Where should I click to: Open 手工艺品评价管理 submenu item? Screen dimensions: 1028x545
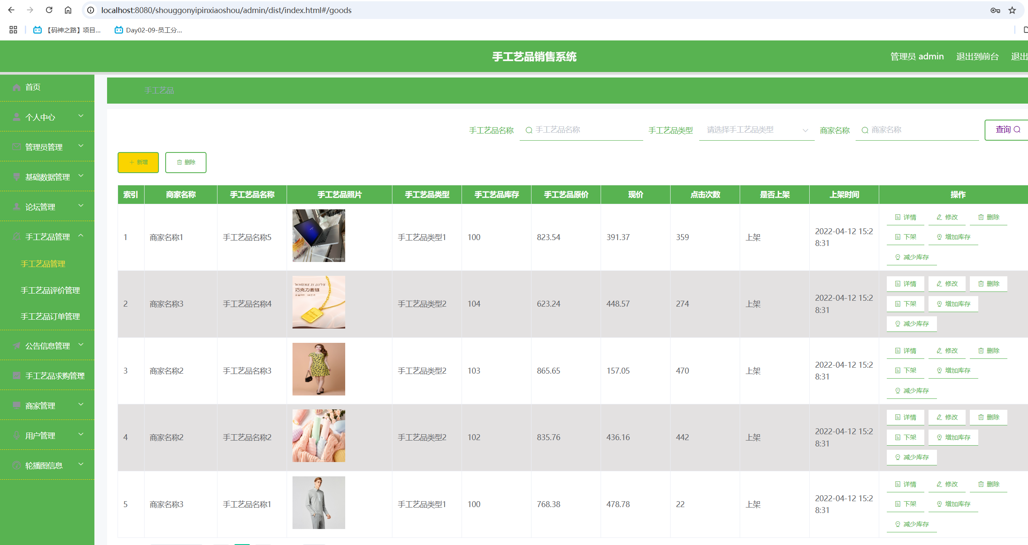[50, 290]
